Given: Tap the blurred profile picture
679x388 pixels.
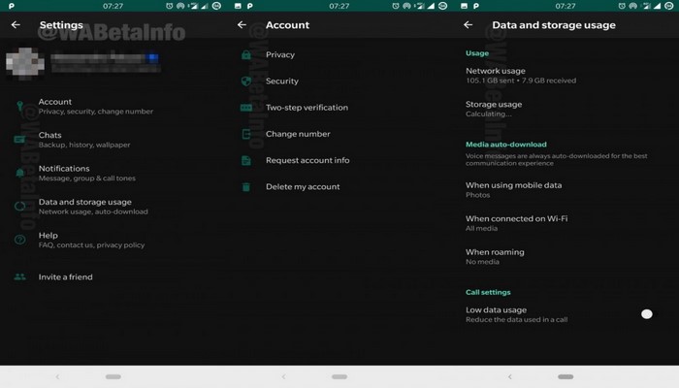Looking at the screenshot, I should [25, 64].
